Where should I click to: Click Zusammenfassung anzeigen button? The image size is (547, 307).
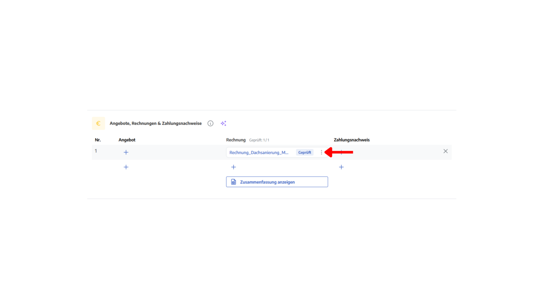277,182
